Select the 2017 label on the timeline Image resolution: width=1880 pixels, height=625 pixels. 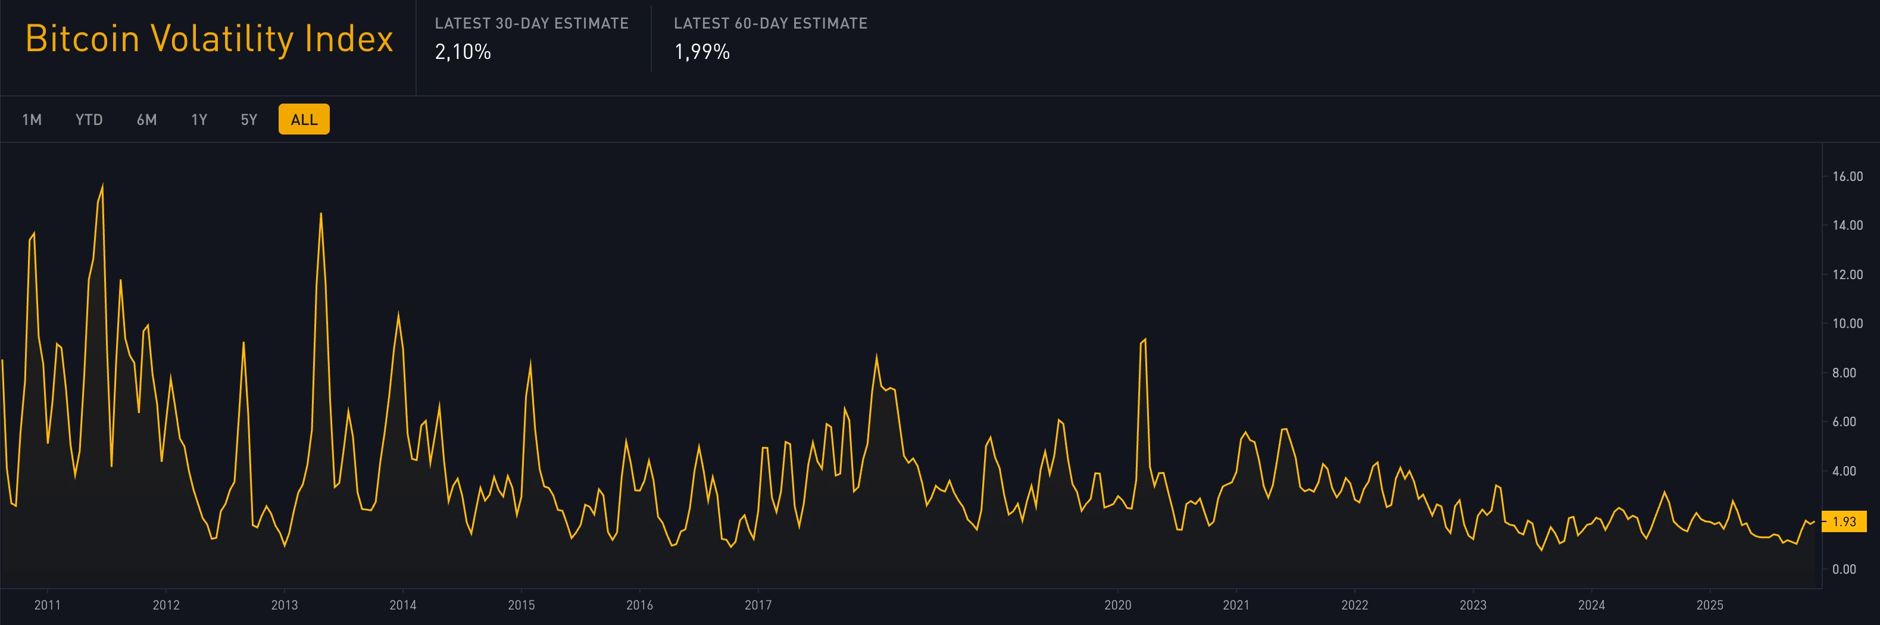[758, 605]
